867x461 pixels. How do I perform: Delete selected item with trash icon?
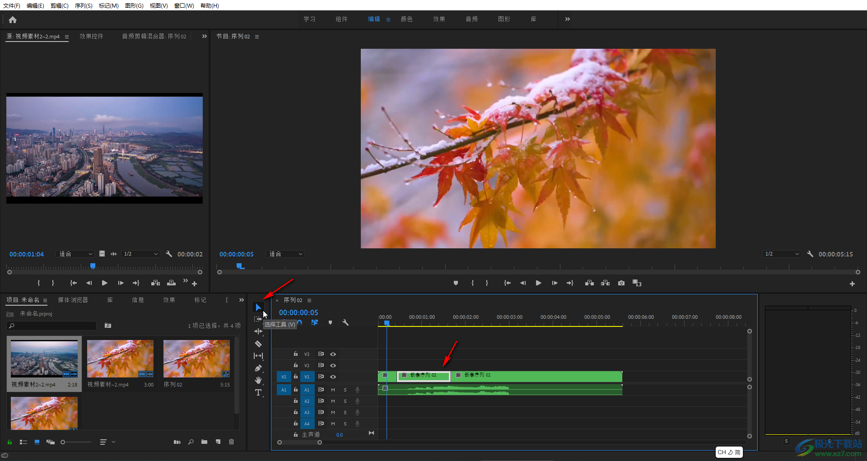(231, 442)
